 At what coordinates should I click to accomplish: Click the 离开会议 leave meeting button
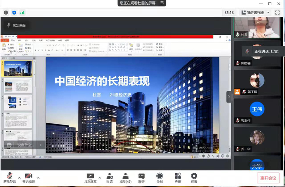[x=268, y=178]
